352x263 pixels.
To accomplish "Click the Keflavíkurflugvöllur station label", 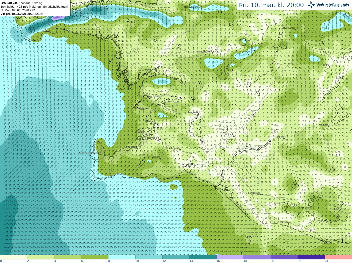I will click(89, 153).
